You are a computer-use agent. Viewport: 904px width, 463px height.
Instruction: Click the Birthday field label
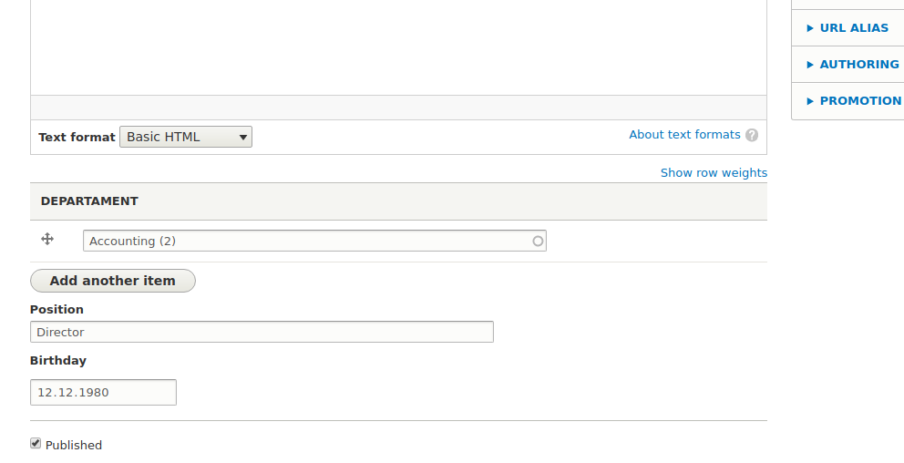58,361
